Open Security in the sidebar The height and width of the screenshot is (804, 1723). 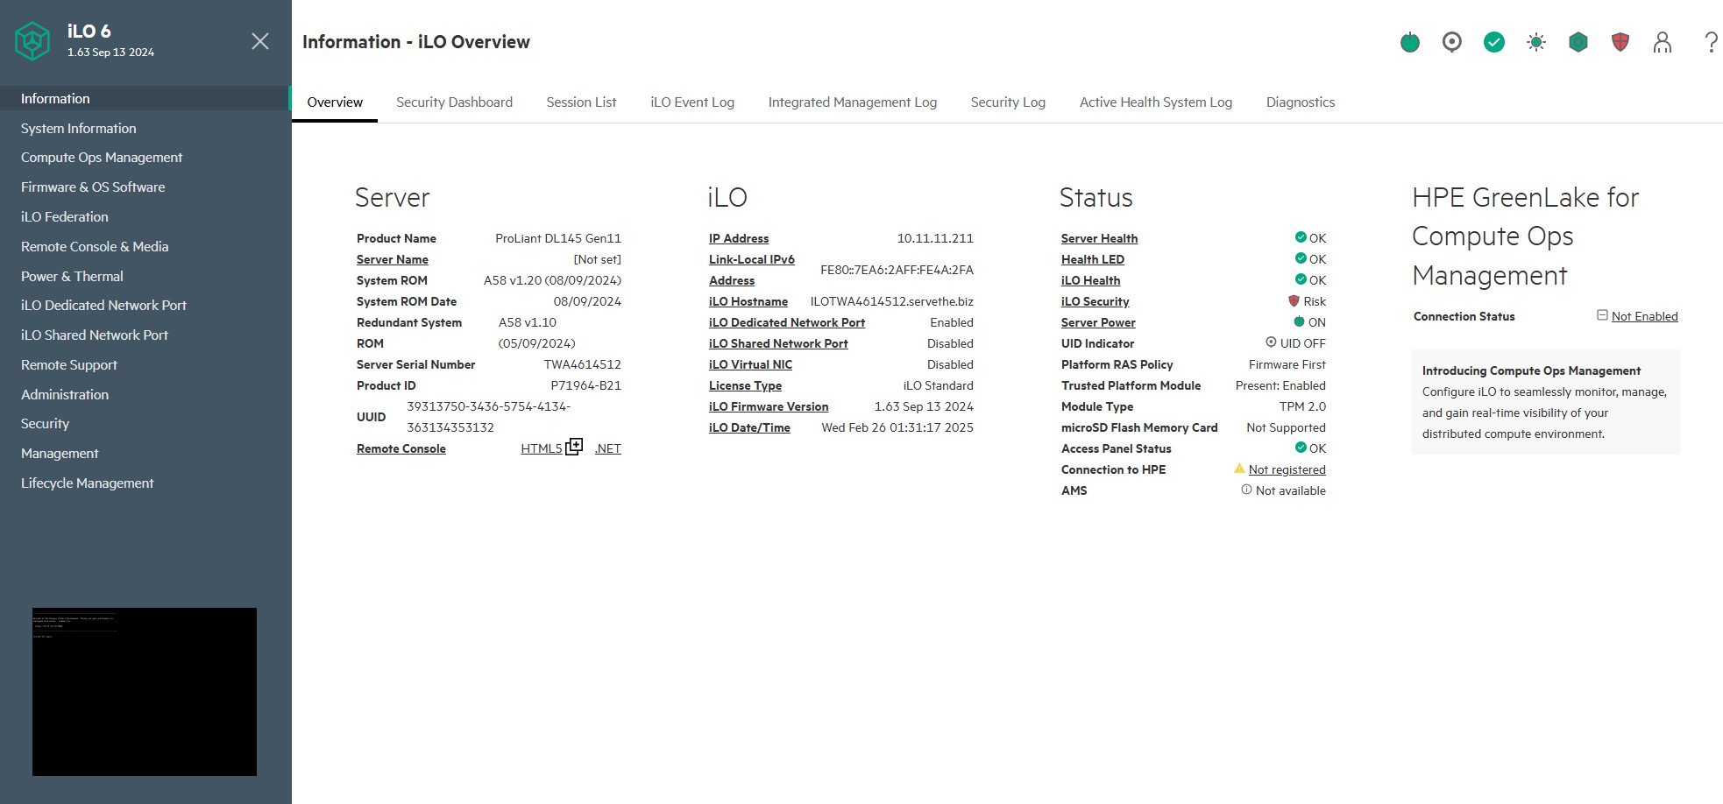pyautogui.click(x=45, y=424)
